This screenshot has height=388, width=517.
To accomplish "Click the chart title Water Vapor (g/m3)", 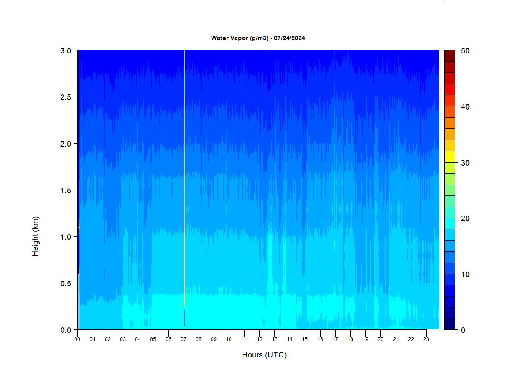I will [x=258, y=38].
